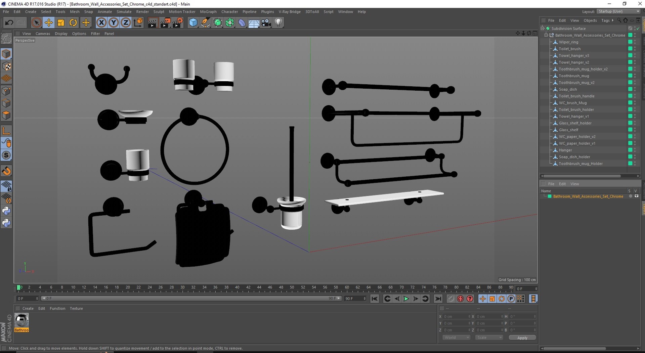The image size is (645, 353).
Task: Jump to the animation end
Action: point(438,299)
